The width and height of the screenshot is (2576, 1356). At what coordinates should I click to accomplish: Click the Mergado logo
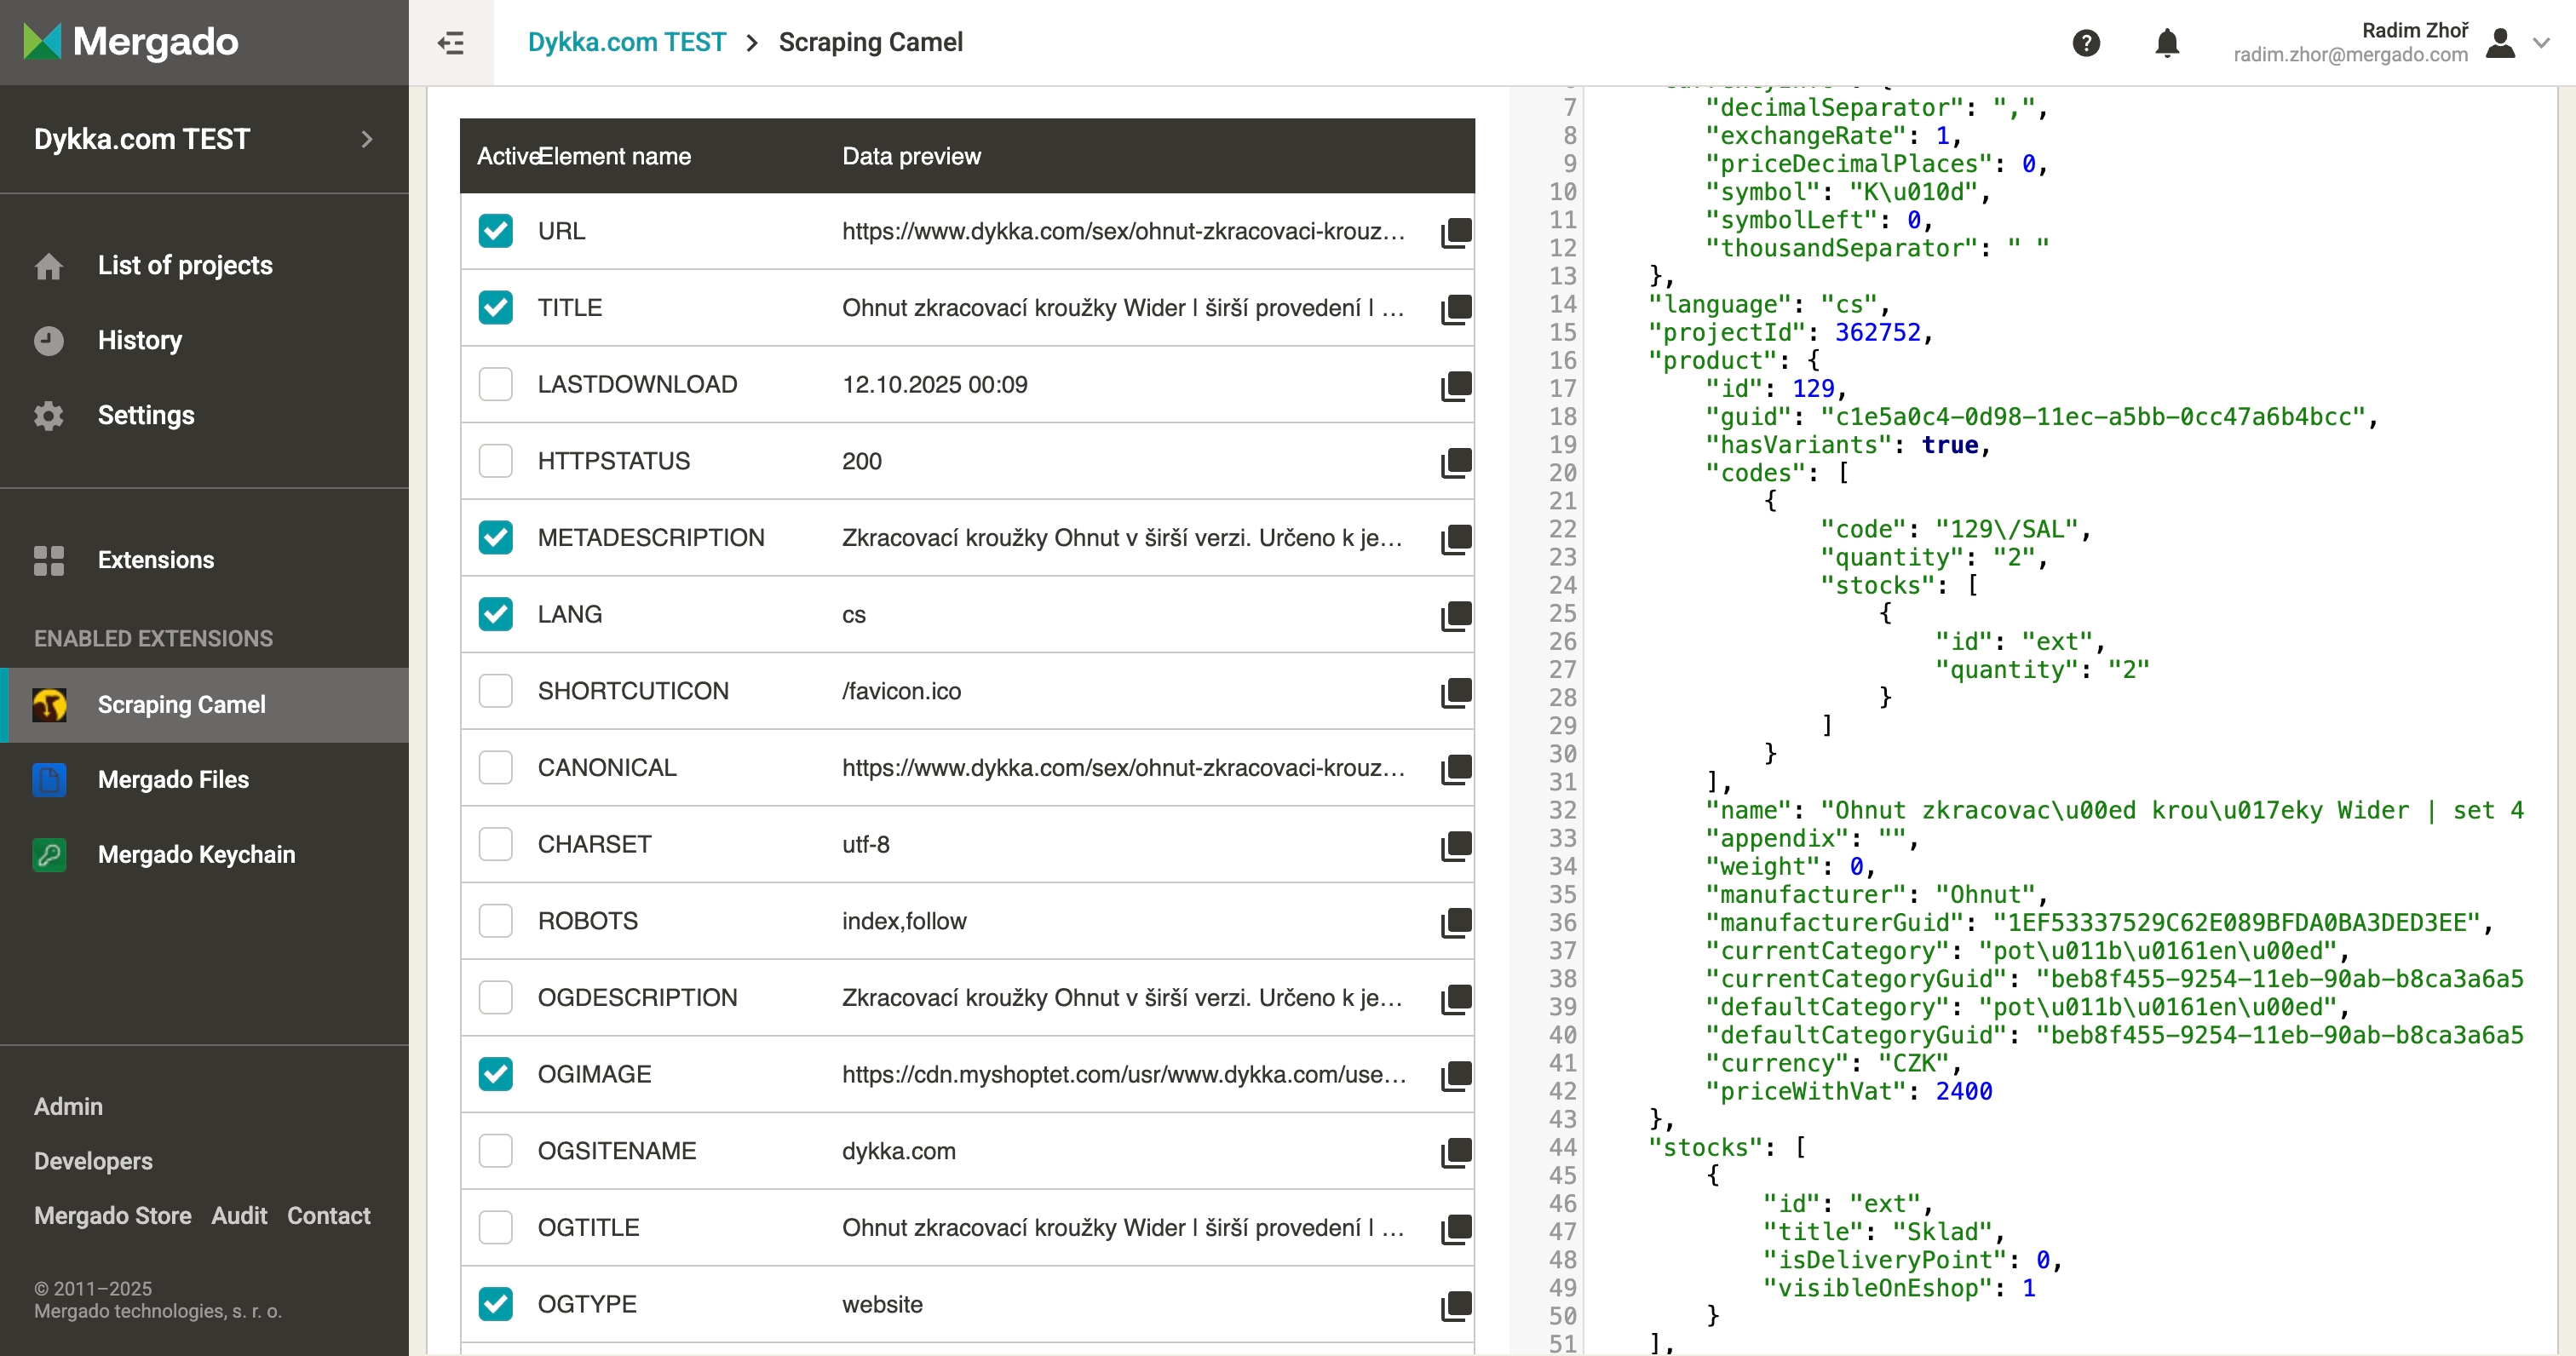[x=130, y=42]
